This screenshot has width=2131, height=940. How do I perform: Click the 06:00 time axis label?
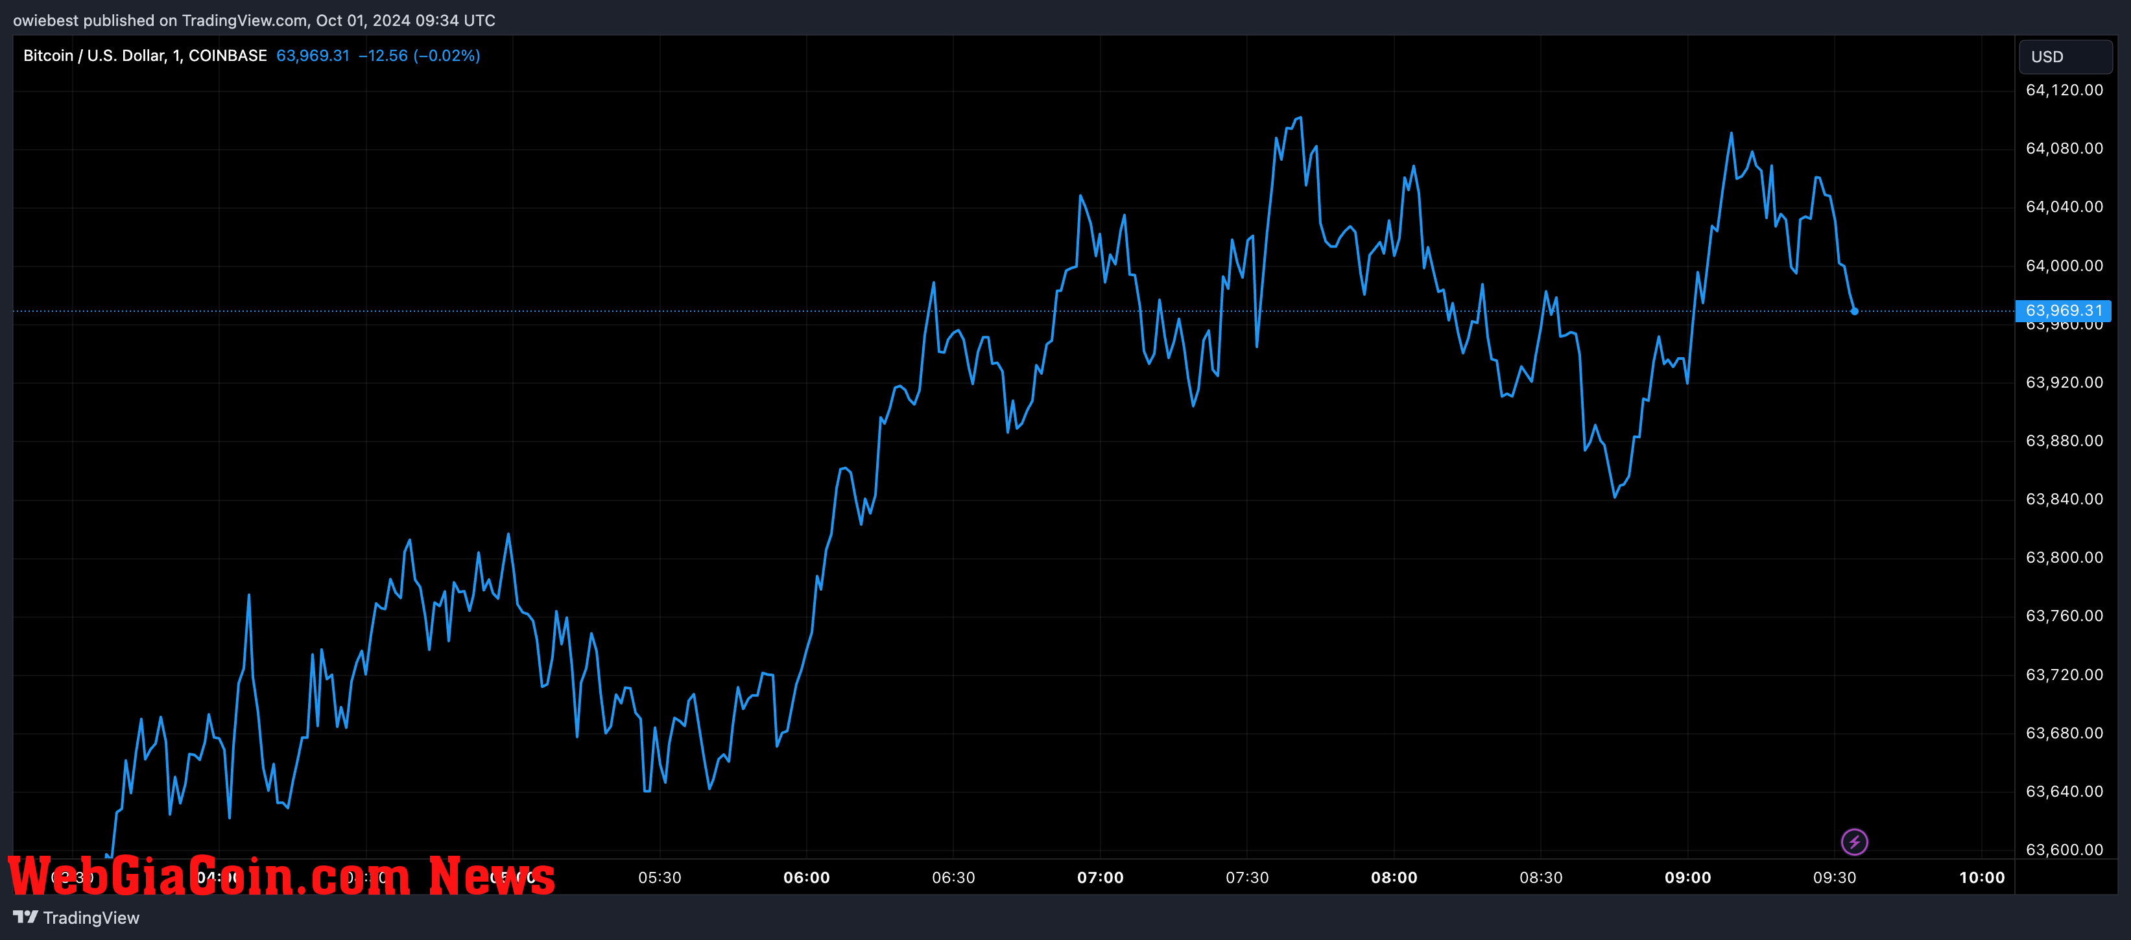coord(807,877)
